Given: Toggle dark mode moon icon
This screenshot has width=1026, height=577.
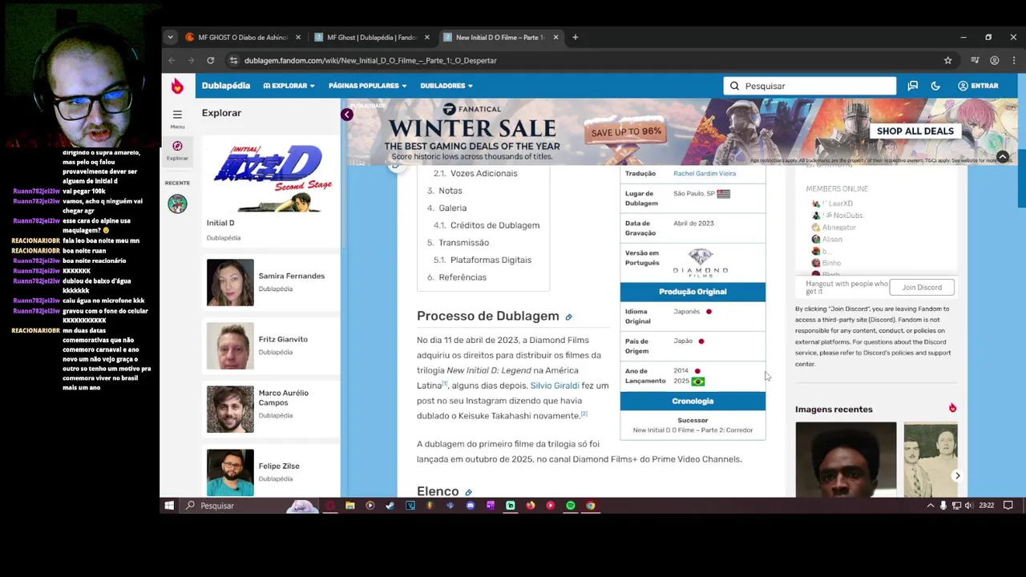Looking at the screenshot, I should pyautogui.click(x=935, y=86).
